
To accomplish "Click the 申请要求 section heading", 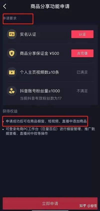I will point(9,18).
